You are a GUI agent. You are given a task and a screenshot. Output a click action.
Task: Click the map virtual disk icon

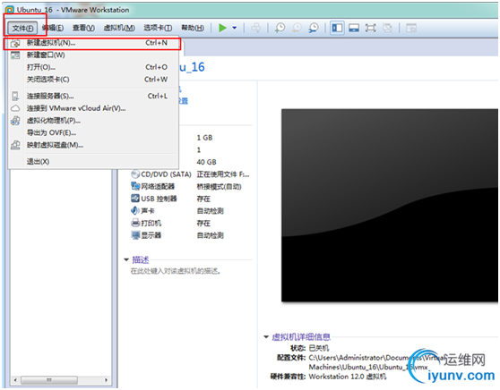coord(15,145)
